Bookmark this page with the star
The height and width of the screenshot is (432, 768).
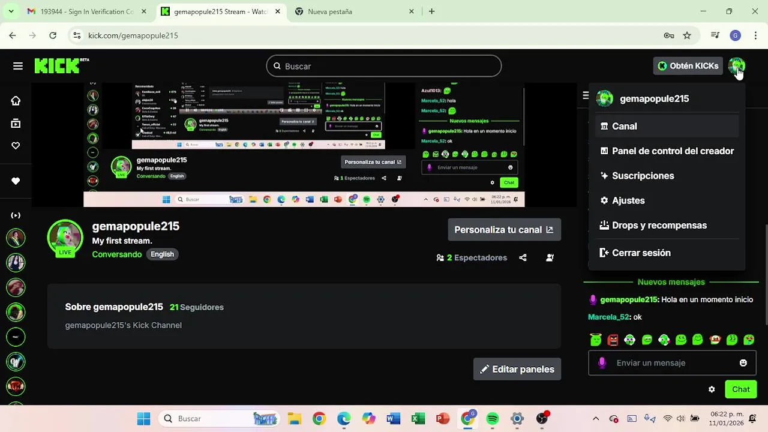687,35
